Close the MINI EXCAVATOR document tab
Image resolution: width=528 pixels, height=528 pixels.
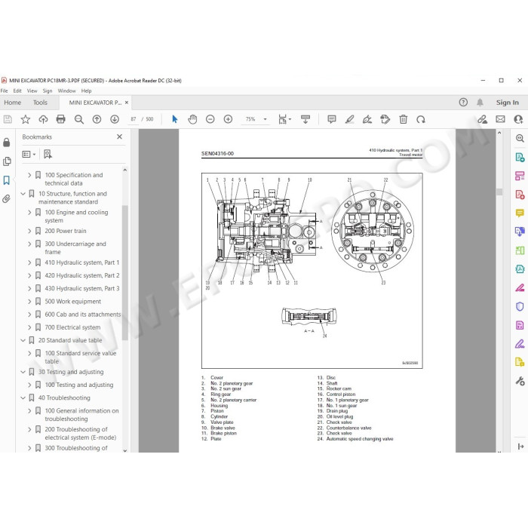(127, 103)
